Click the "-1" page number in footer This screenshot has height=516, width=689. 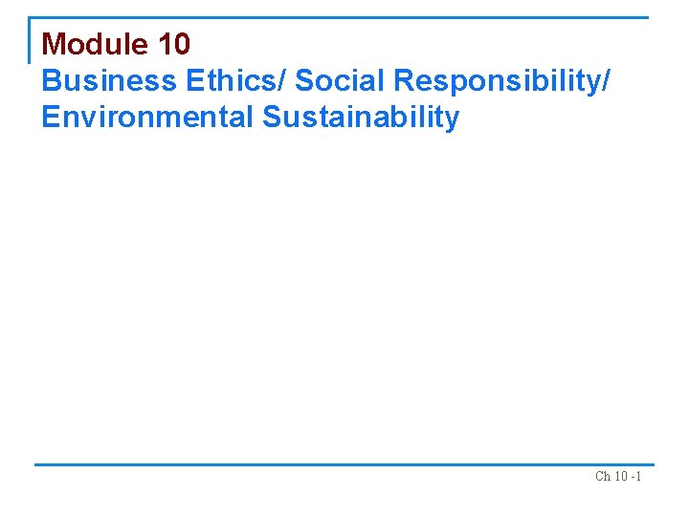click(x=635, y=476)
